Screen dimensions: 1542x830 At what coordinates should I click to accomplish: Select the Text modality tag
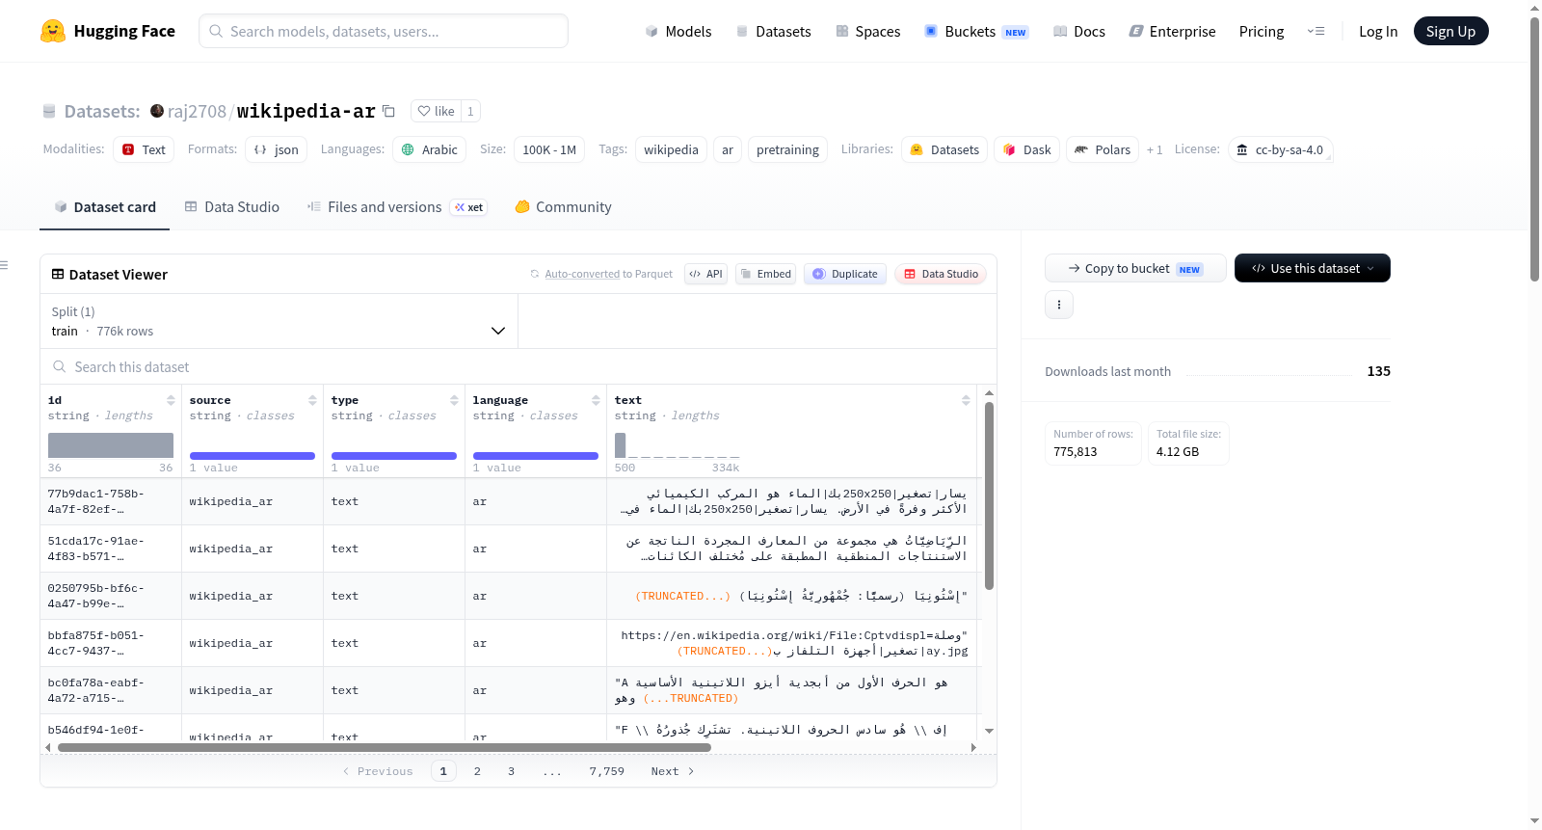click(x=144, y=149)
